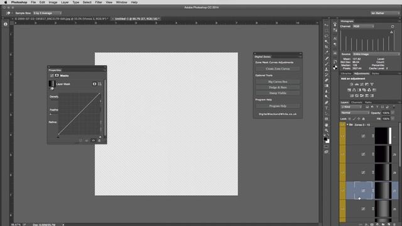Screen dimensions: 402x226
Task: Select the Healing Brush tool
Action: 327,58
